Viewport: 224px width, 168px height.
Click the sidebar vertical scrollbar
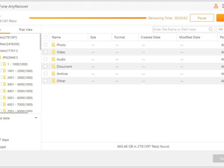pos(40,42)
